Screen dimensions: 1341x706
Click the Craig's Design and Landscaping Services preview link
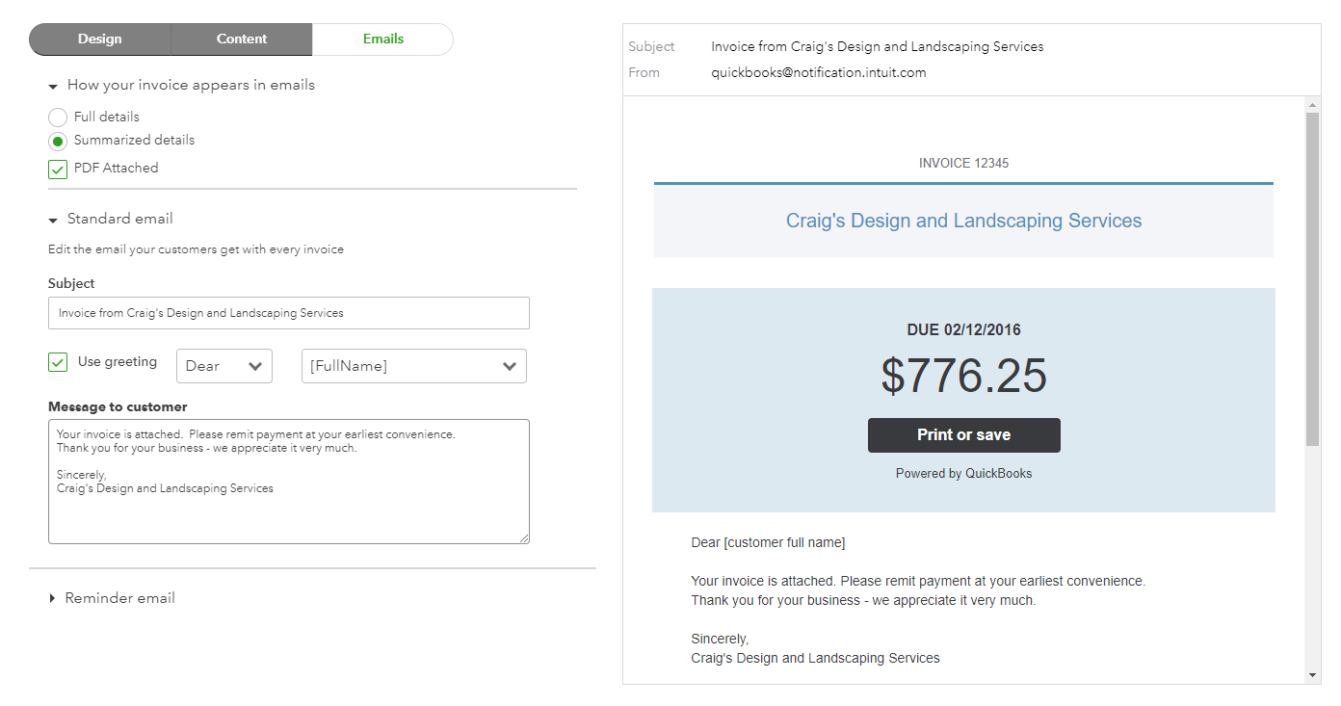(x=963, y=221)
